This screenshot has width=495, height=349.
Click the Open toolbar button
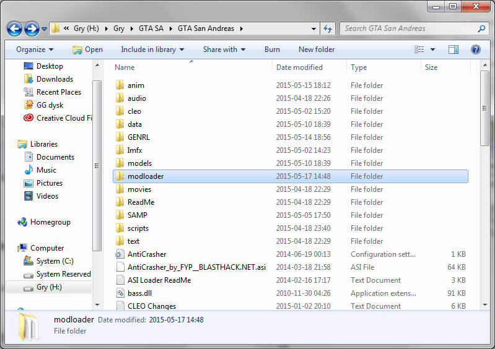click(87, 50)
